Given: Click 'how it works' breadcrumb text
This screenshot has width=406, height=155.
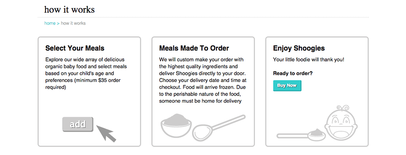Looking at the screenshot, I should click(x=73, y=23).
